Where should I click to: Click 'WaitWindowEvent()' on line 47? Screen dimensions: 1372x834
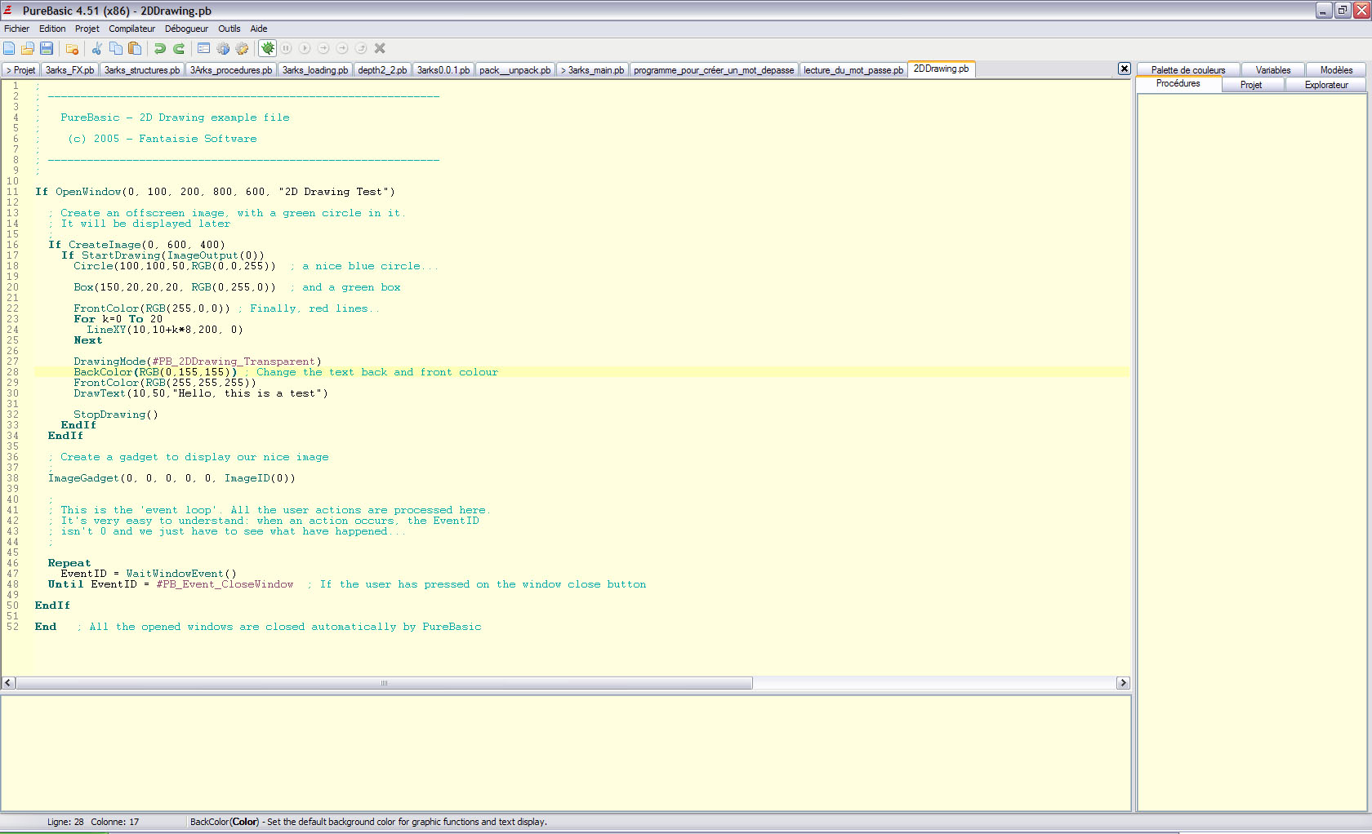tap(181, 574)
